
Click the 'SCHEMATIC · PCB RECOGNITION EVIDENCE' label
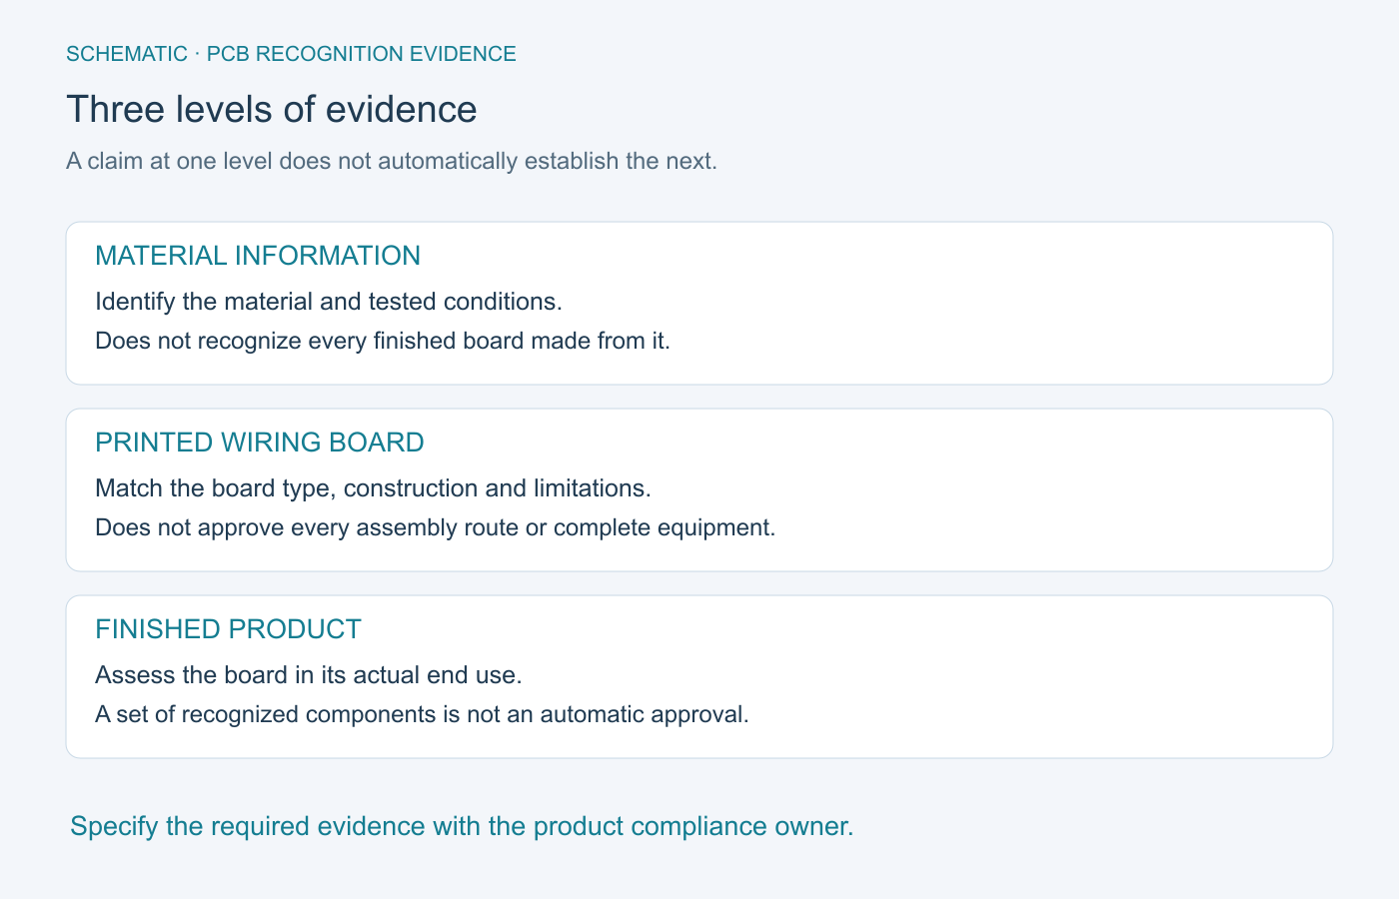[x=291, y=54]
